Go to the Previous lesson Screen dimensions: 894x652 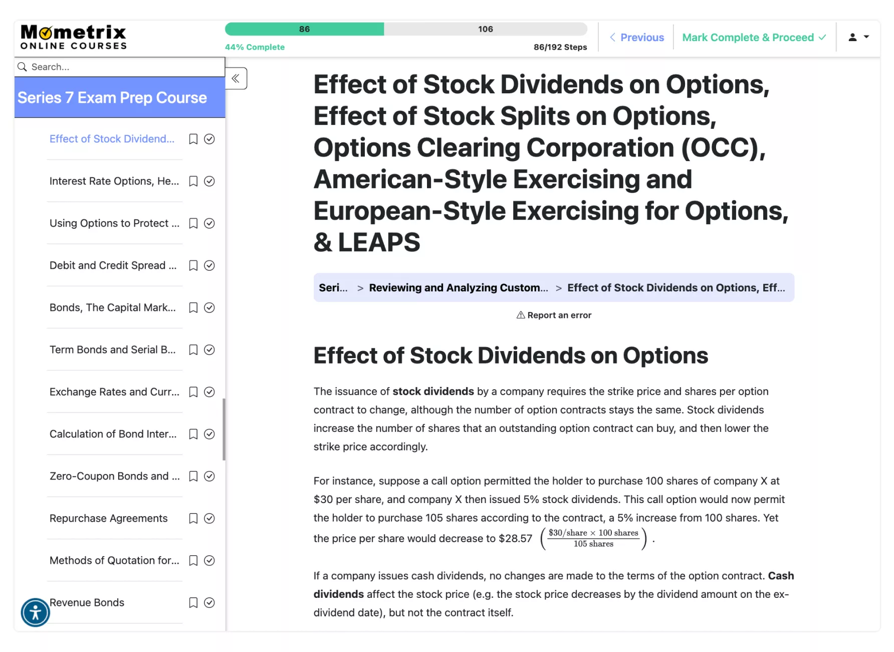pos(637,37)
